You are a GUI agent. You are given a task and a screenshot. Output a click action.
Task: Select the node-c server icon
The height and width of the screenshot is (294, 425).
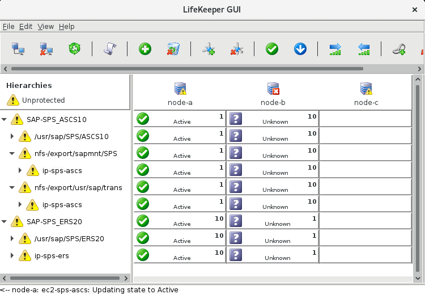tap(366, 89)
